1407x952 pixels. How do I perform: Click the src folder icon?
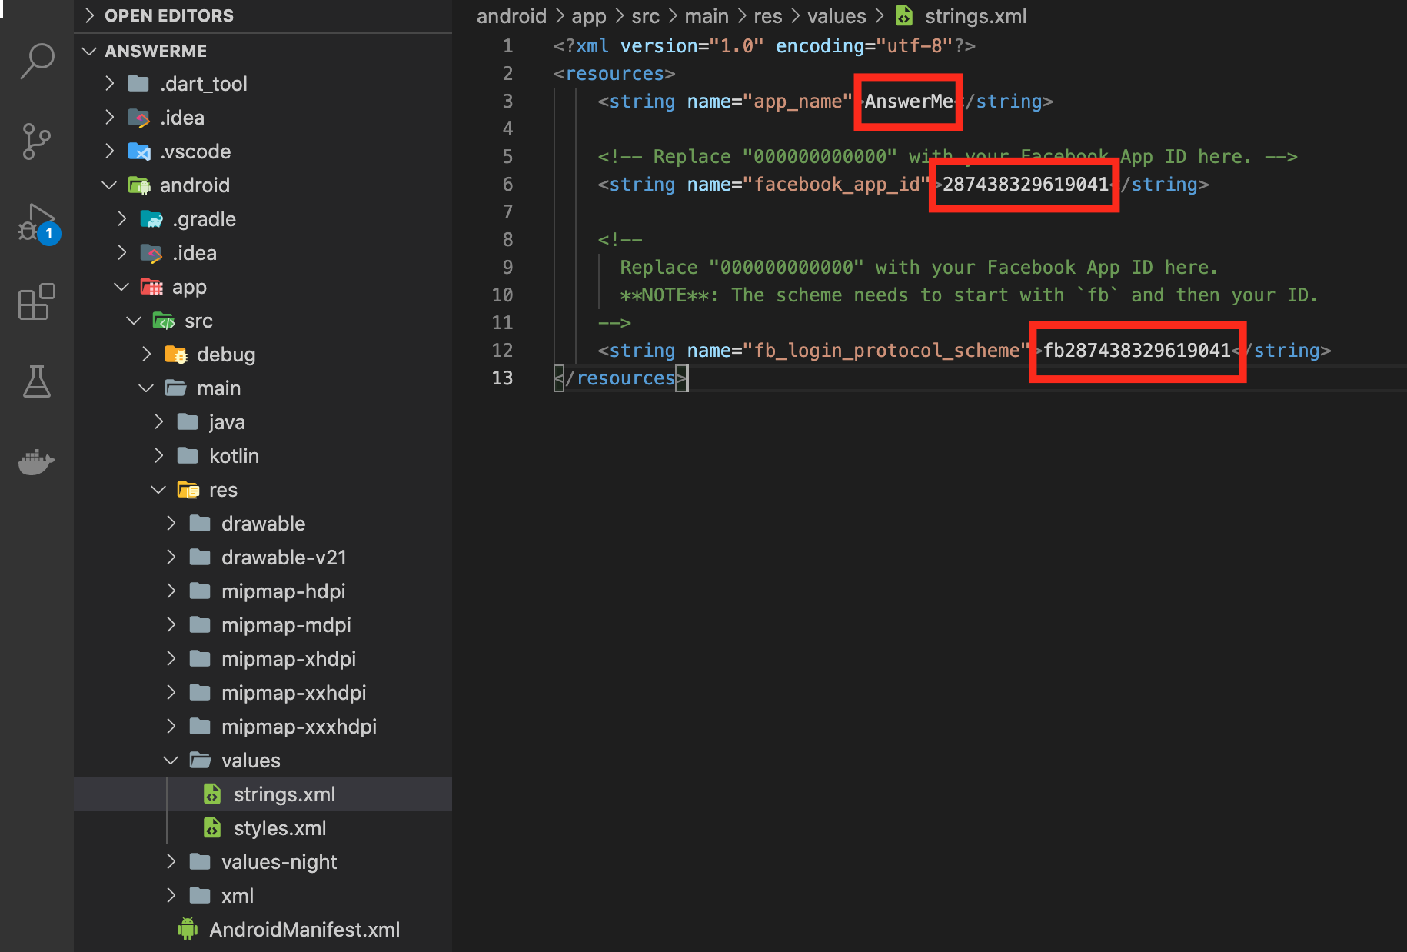[x=164, y=321]
